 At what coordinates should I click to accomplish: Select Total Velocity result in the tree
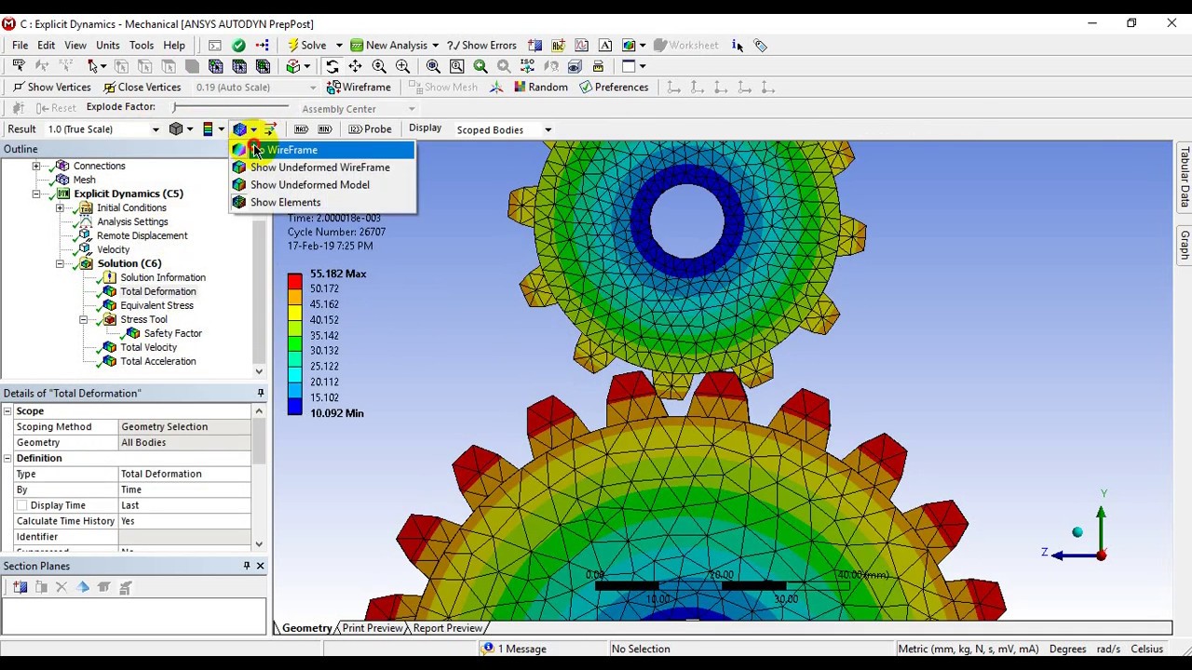[148, 347]
